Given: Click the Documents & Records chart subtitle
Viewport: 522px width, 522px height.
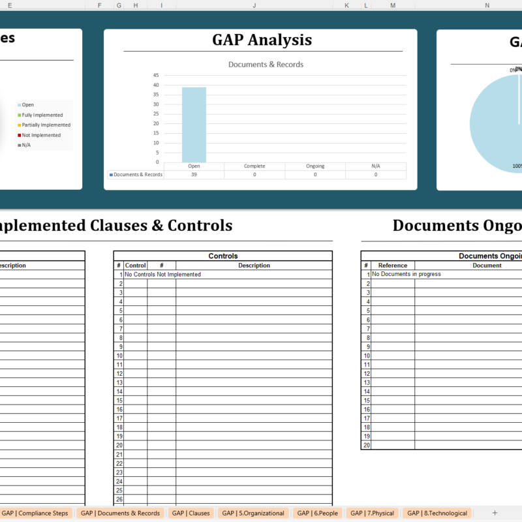Looking at the screenshot, I should click(x=265, y=65).
